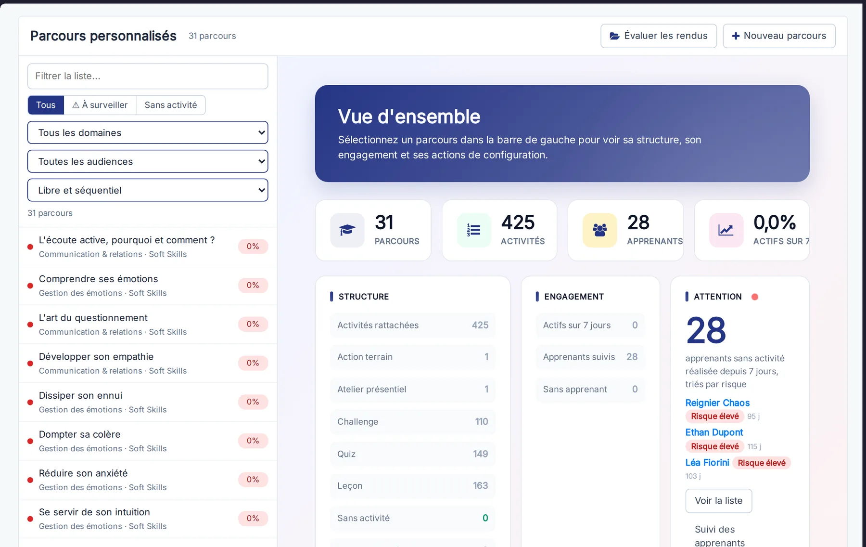Click the group icon on Apprenants card
This screenshot has width=866, height=547.
(x=600, y=230)
